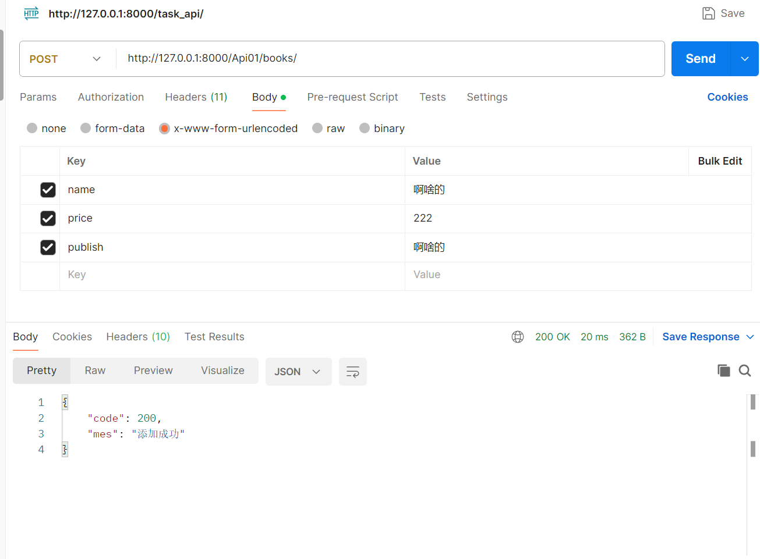The image size is (760, 559).
Task: Switch to Visualize response view
Action: (222, 371)
